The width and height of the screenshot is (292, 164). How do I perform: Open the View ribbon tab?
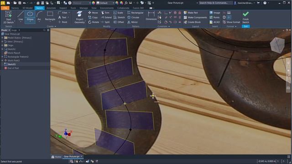click(x=94, y=8)
